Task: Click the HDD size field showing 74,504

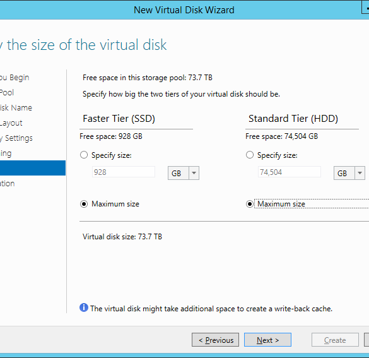Action: (290, 172)
